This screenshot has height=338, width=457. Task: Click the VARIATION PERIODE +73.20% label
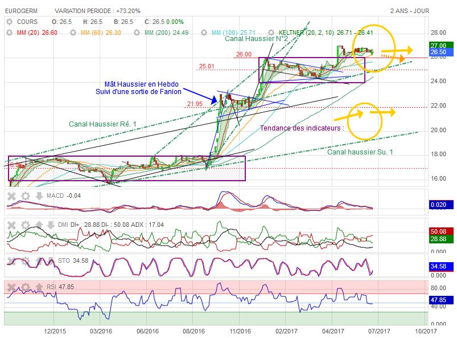(x=97, y=11)
